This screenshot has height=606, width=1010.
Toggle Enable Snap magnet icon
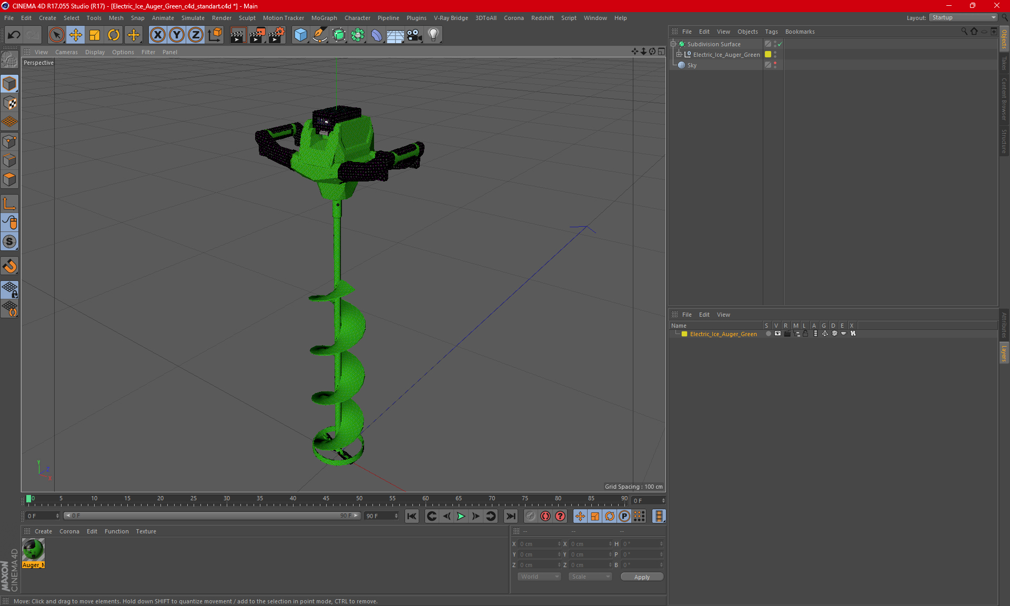(9, 266)
